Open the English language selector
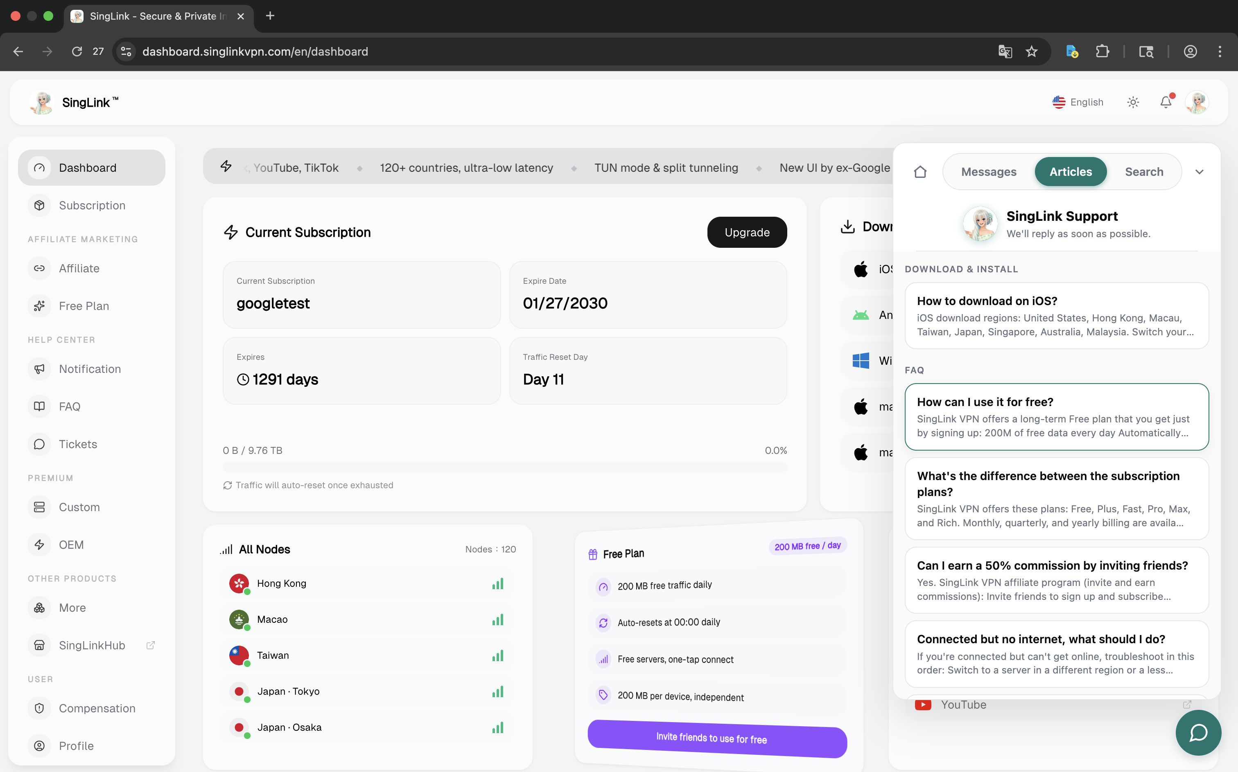 tap(1078, 102)
